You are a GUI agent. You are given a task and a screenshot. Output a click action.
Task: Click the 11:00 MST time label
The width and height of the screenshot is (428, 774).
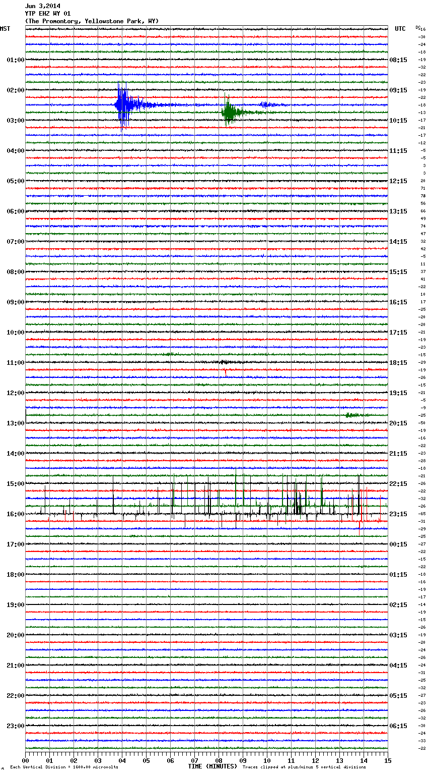click(16, 363)
